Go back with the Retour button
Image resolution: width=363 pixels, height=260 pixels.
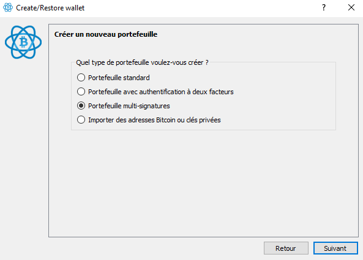coord(286,248)
